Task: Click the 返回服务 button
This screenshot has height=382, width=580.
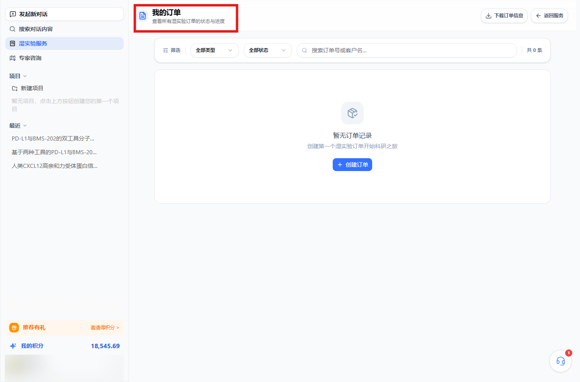Action: pos(549,16)
